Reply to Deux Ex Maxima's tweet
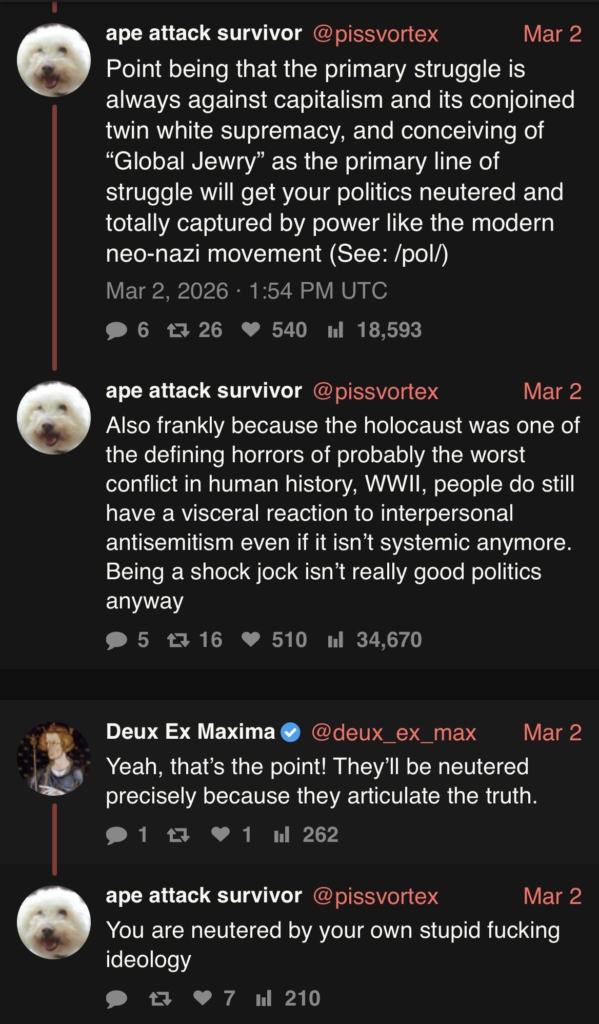 (x=115, y=835)
